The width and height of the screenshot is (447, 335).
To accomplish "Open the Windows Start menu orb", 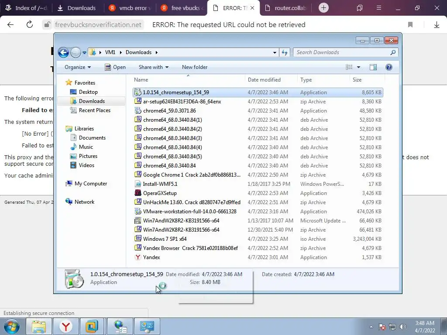I will [x=12, y=326].
